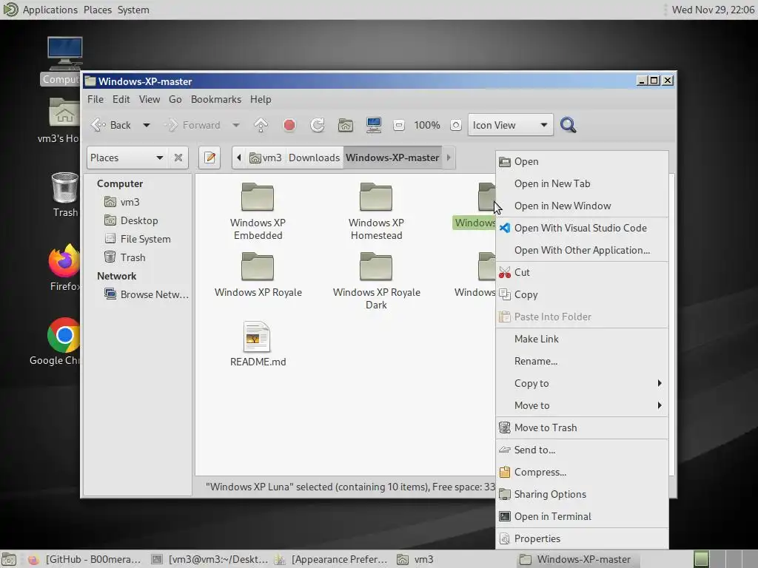Viewport: 758px width, 568px height.
Task: Zoom out with the minus icon
Action: 399,125
